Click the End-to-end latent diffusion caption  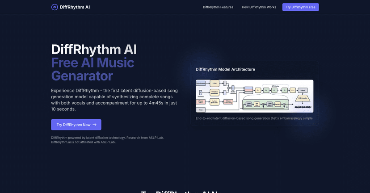254,118
